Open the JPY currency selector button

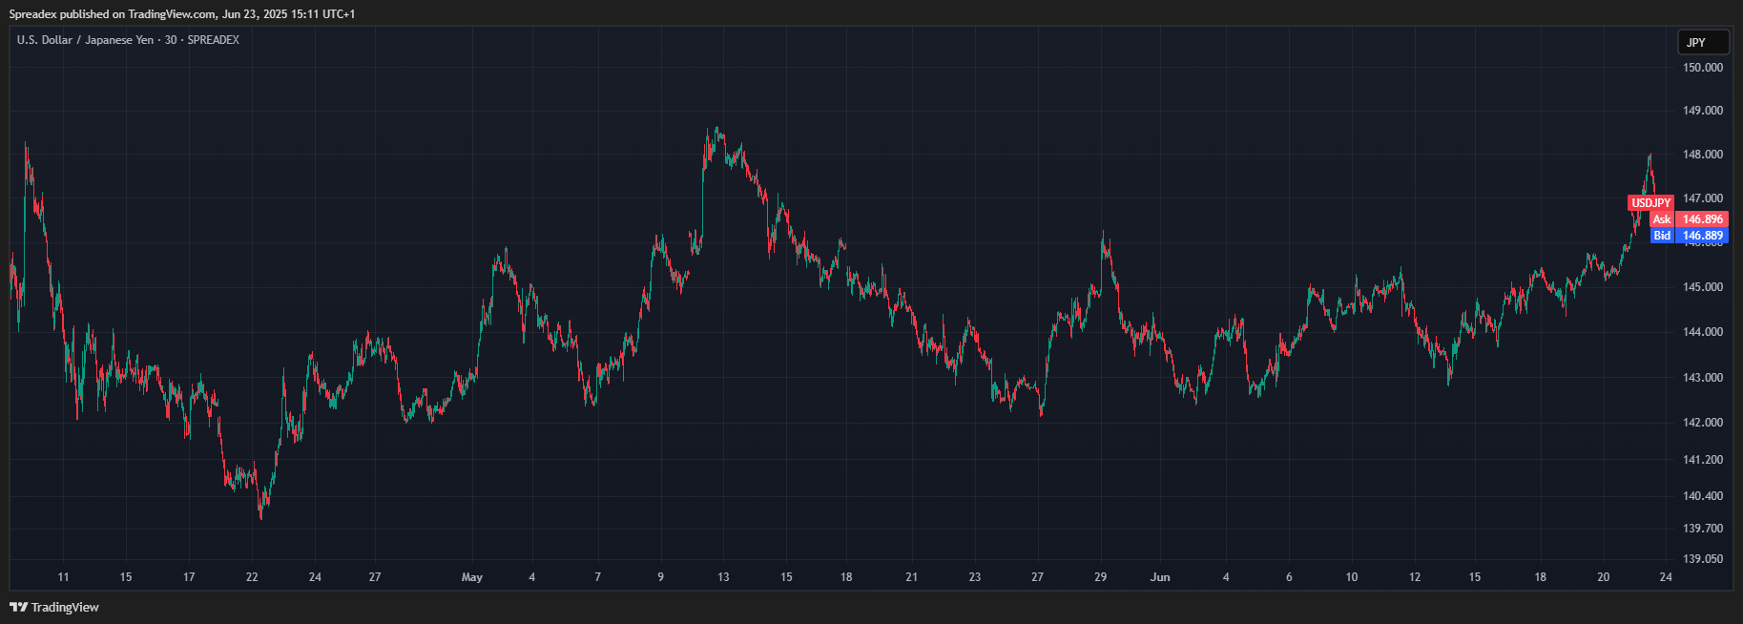(1703, 42)
